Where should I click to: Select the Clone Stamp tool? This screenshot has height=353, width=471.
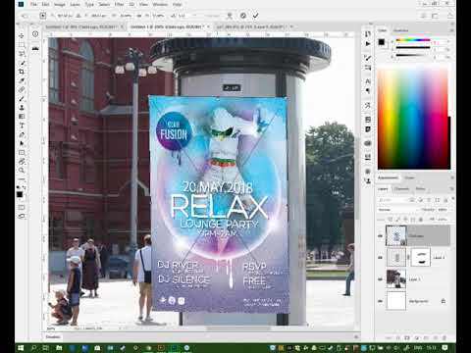[x=22, y=108]
